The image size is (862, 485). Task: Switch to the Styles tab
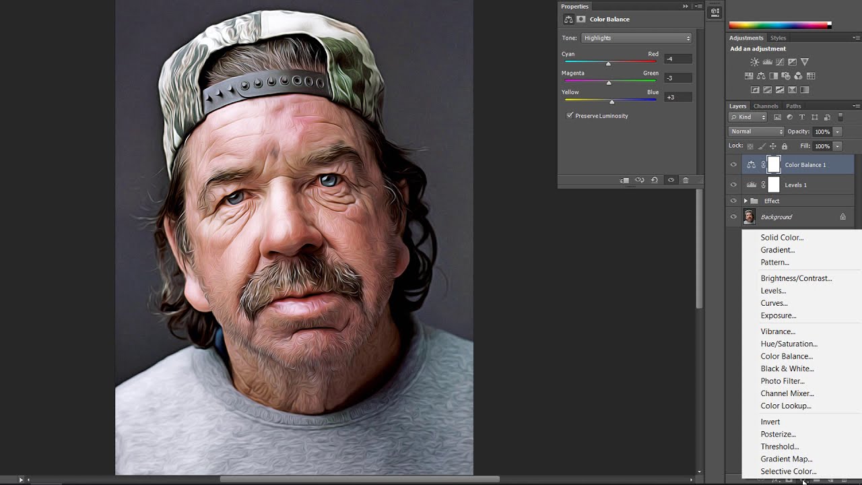[x=778, y=38]
